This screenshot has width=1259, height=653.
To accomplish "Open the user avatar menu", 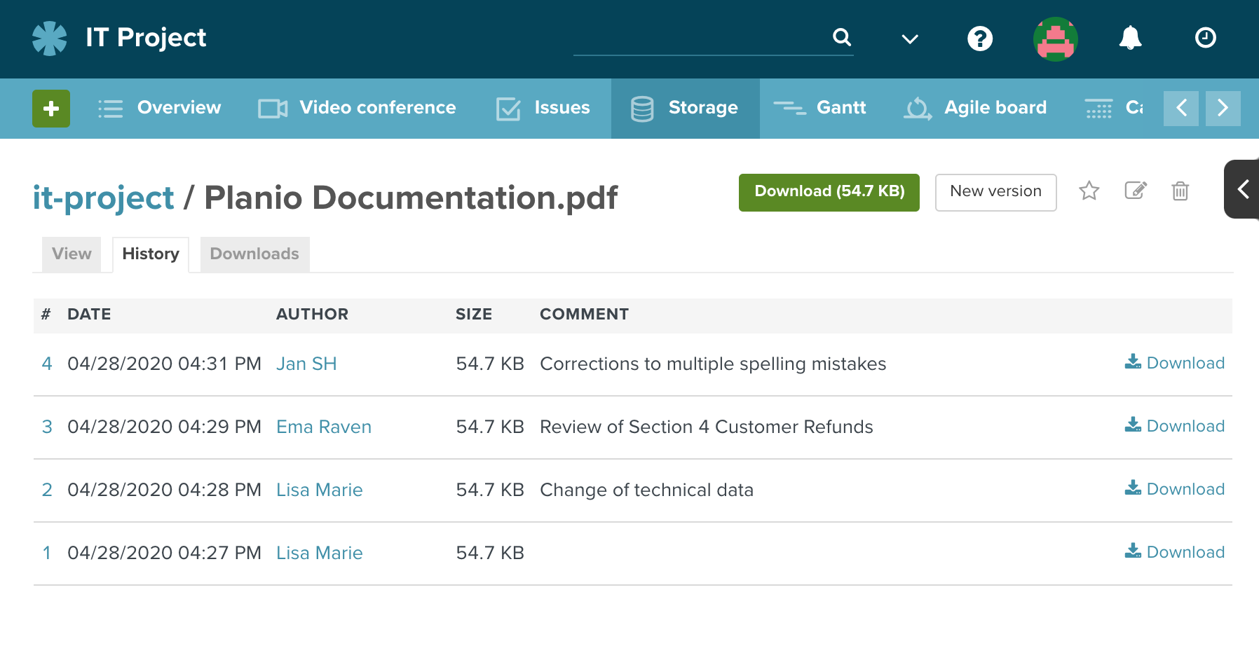I will point(1056,39).
